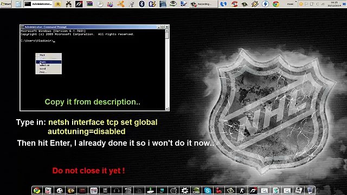Launch Counter-Strike from the dock
Viewport: 347px width, 195px height.
point(242,190)
